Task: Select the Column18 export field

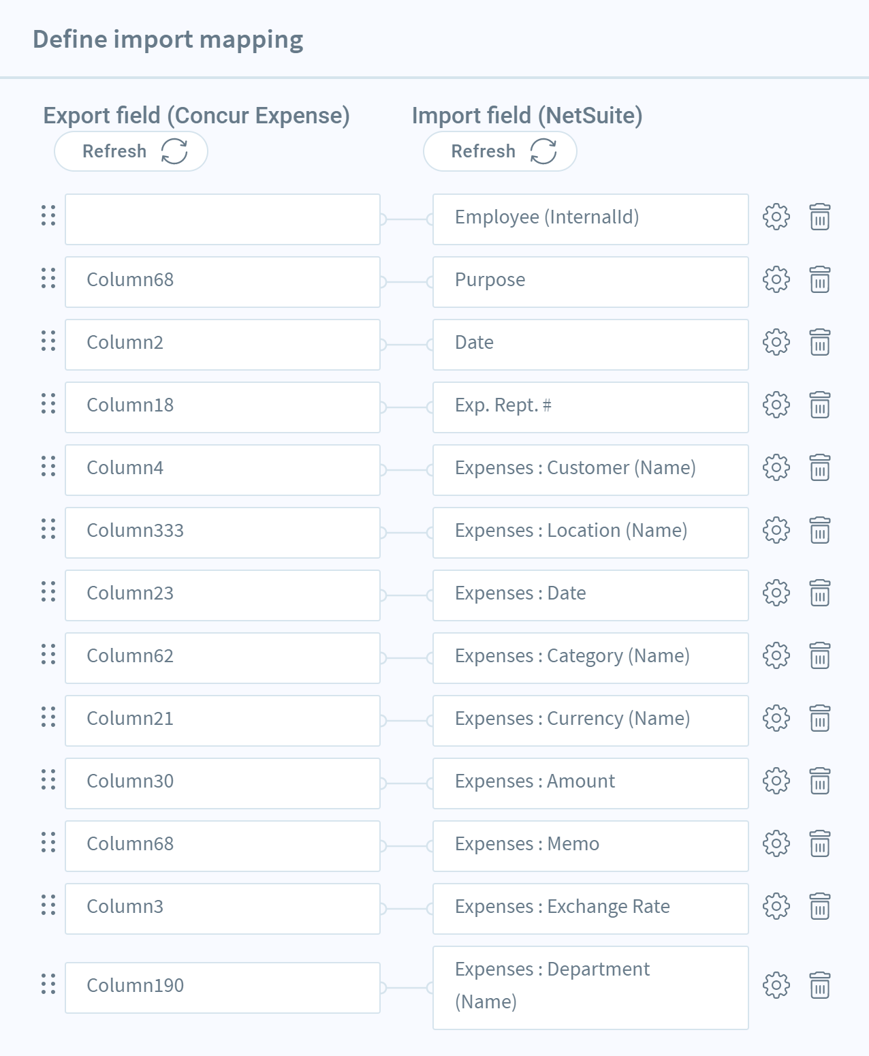Action: coord(223,407)
